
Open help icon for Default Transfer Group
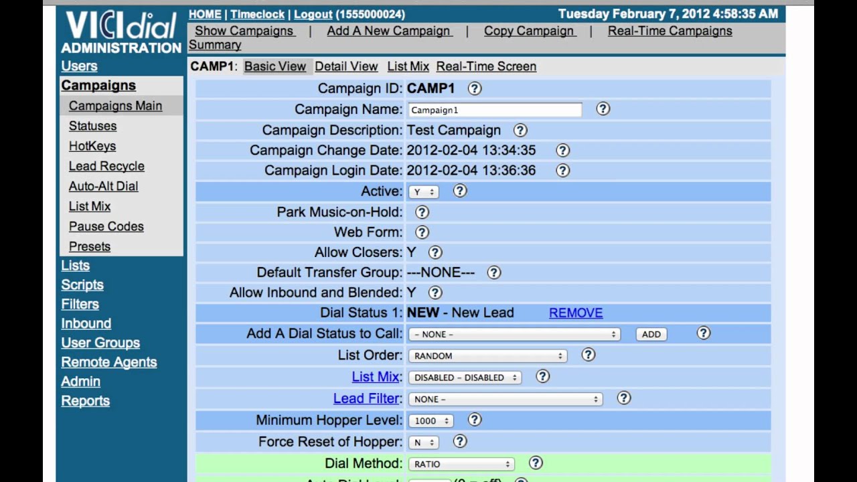494,272
